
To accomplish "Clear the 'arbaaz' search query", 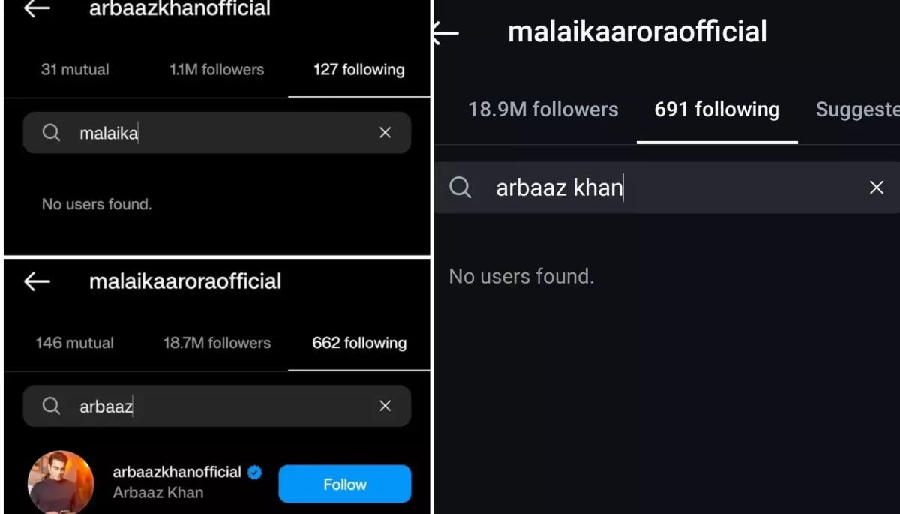I will [x=385, y=406].
